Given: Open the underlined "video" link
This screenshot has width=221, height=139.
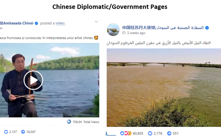Looking at the screenshot, I should click(60, 23).
